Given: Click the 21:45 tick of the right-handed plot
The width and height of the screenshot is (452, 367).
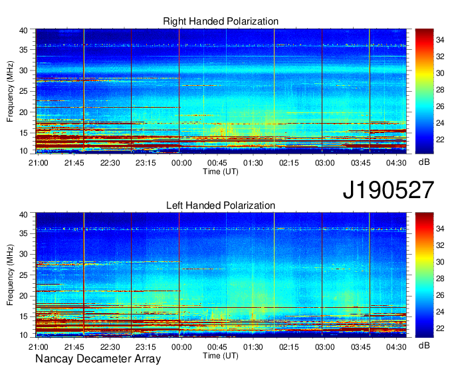Looking at the screenshot, I should pos(74,163).
